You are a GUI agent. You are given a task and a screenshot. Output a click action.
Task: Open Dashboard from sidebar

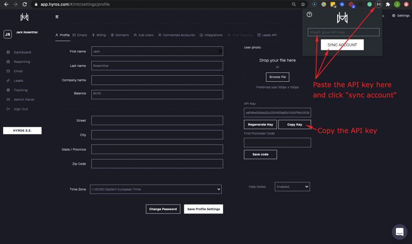(x=23, y=52)
